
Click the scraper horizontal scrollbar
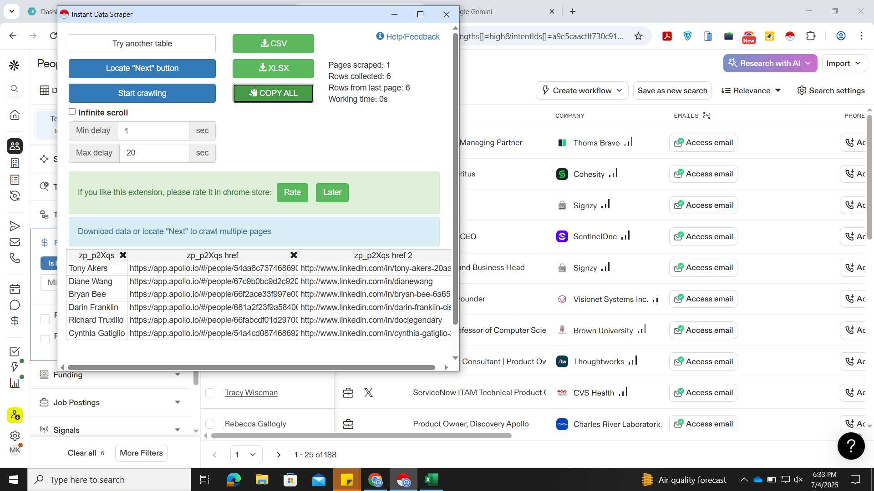click(x=251, y=367)
